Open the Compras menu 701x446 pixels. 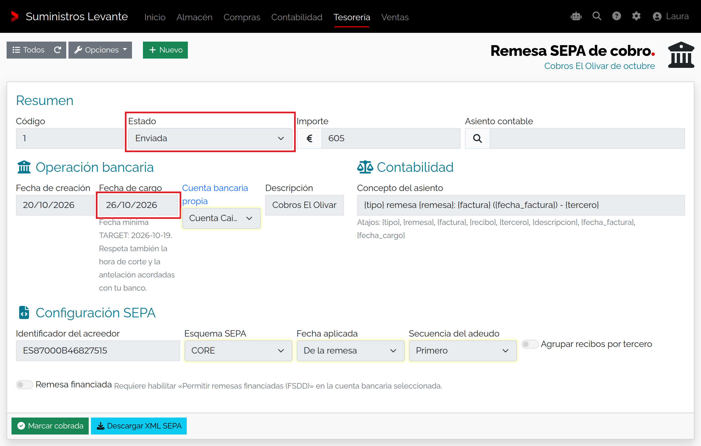(x=242, y=17)
